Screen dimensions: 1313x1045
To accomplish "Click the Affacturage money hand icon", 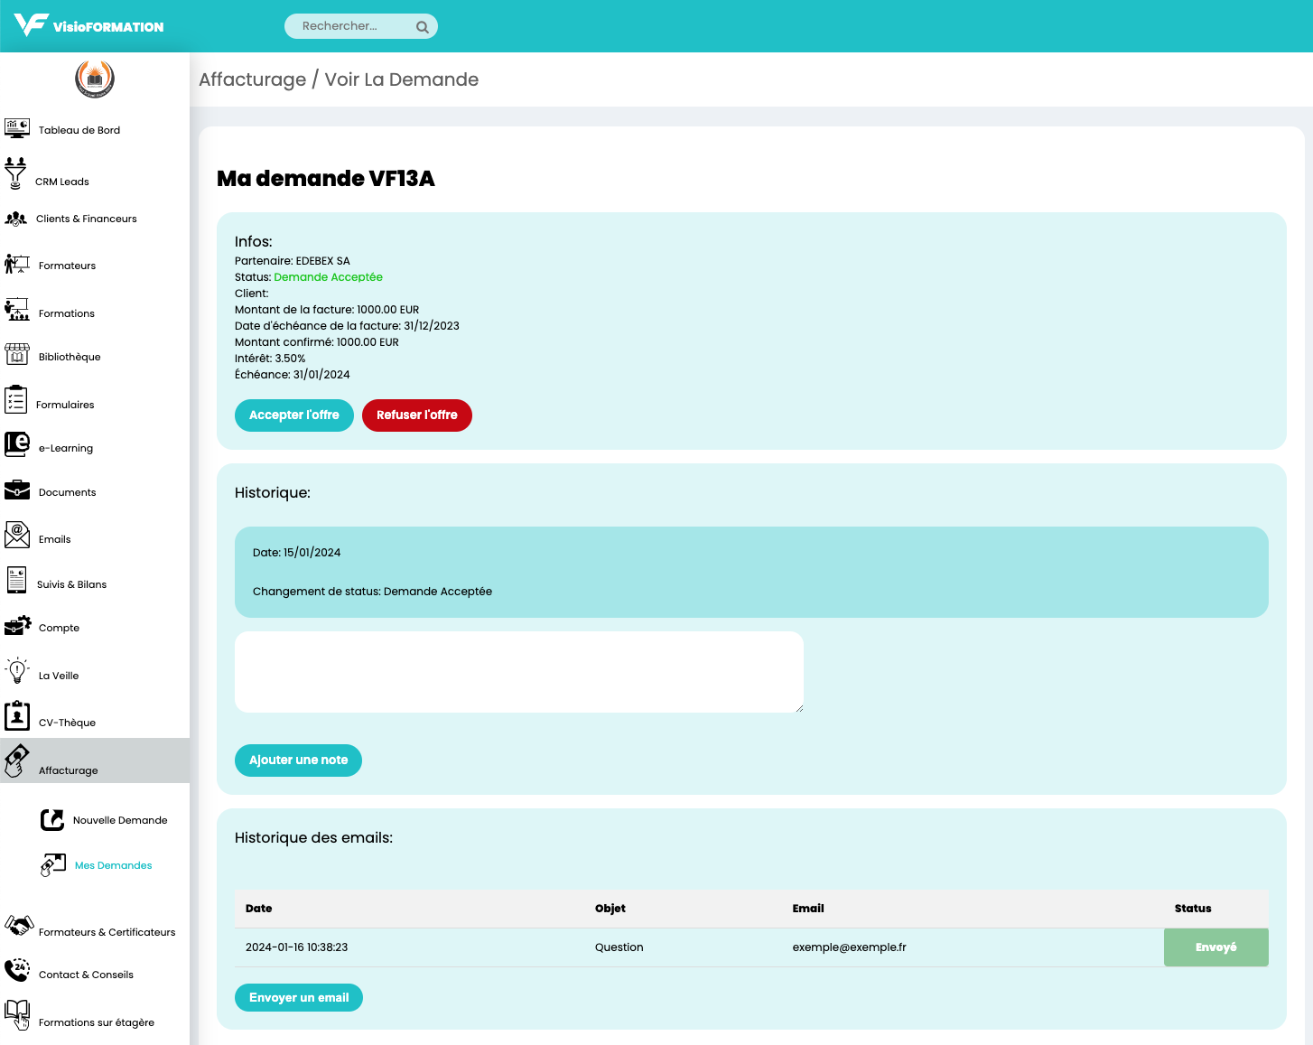I will [x=17, y=760].
